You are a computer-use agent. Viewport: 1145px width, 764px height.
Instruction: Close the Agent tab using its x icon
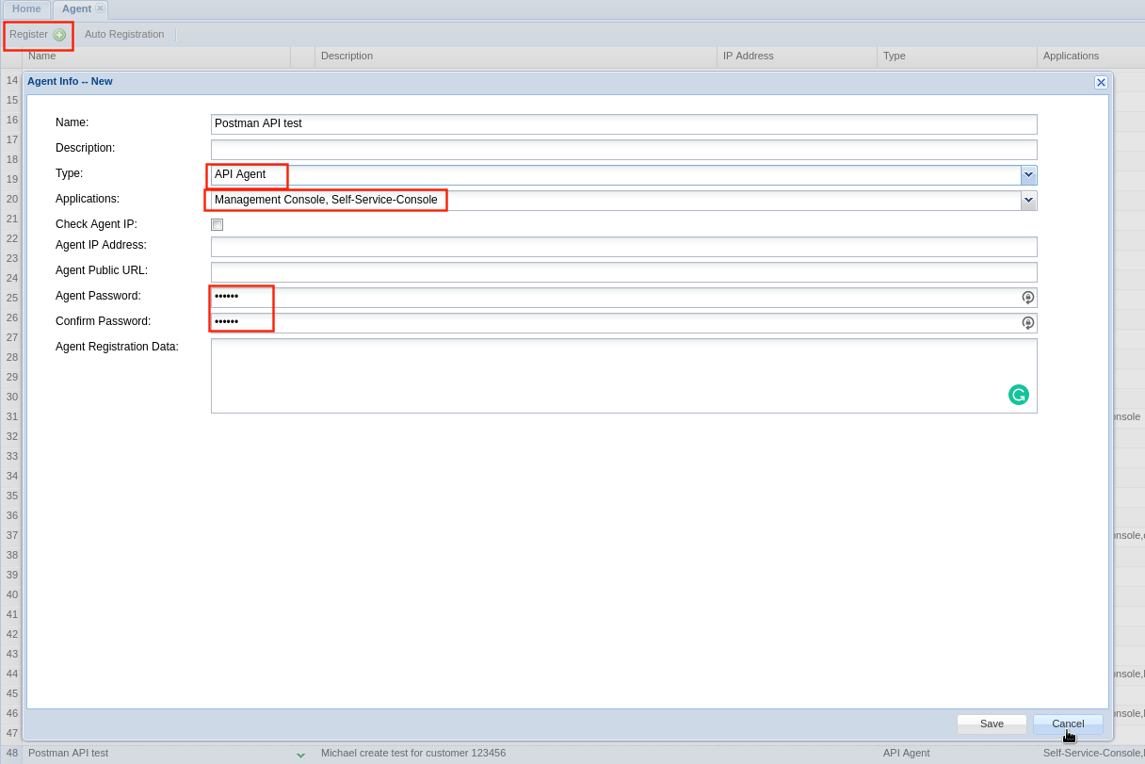click(100, 8)
